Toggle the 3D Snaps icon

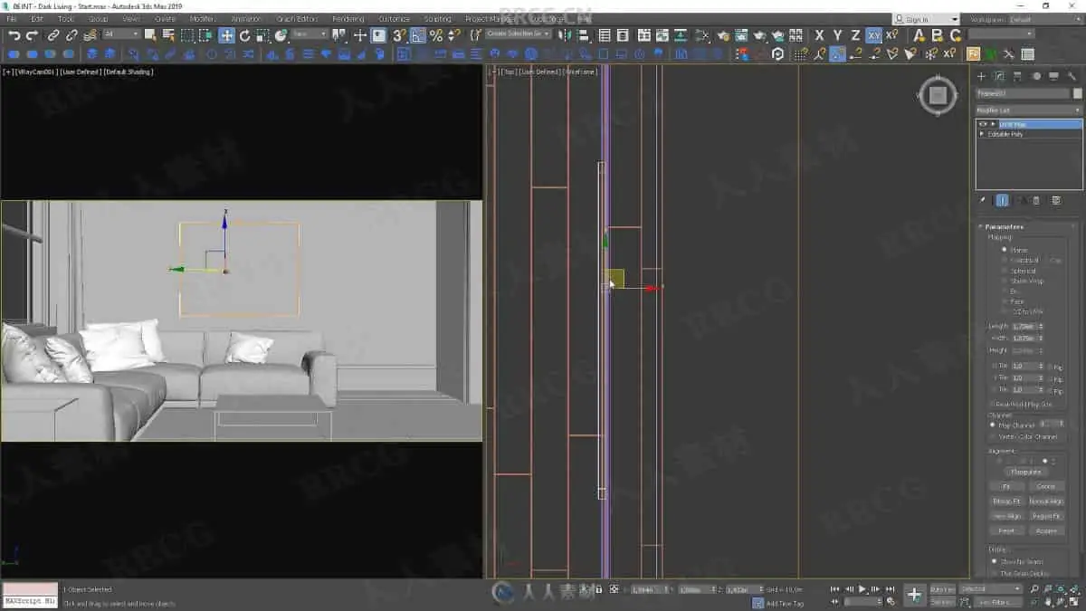point(399,35)
